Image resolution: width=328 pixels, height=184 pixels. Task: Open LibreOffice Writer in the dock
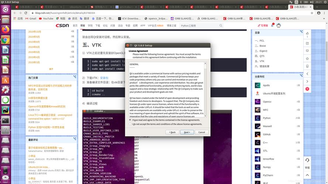pos(5,50)
